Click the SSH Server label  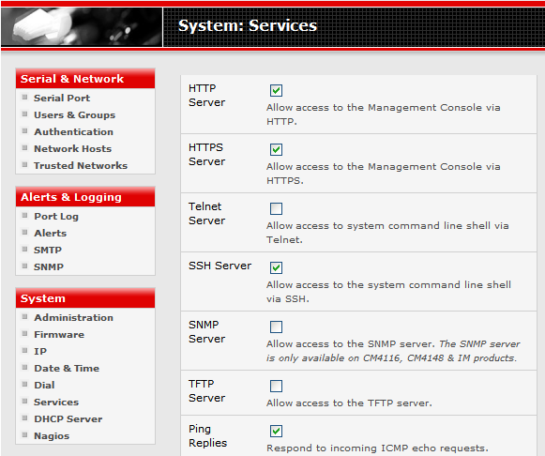coord(220,266)
